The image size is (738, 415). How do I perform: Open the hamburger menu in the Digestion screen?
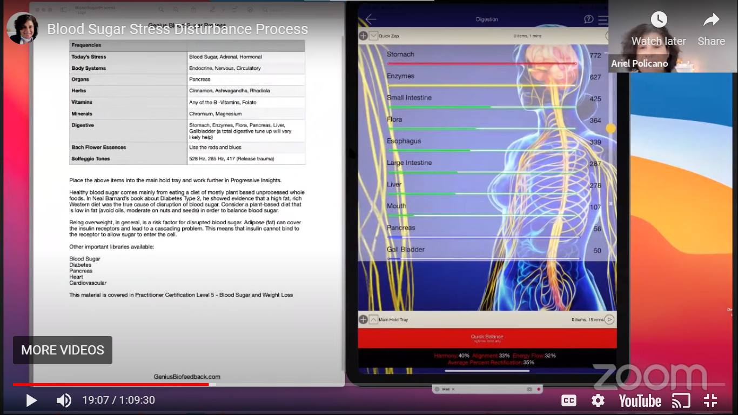pyautogui.click(x=603, y=19)
